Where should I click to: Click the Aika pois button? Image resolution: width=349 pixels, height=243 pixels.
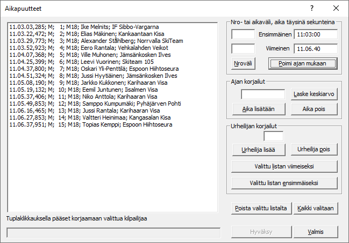[314, 109]
